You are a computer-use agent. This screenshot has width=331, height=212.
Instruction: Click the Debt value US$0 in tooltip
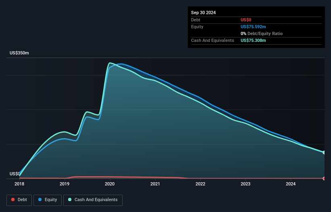point(246,20)
